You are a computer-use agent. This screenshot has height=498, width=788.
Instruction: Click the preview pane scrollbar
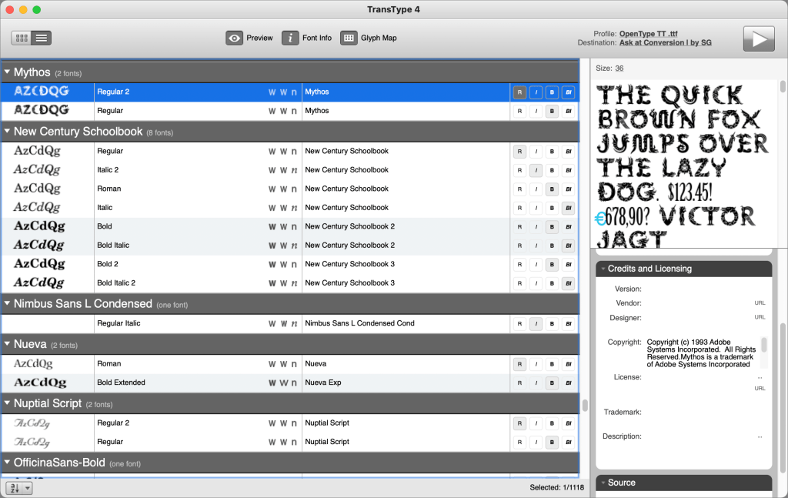coord(783,86)
